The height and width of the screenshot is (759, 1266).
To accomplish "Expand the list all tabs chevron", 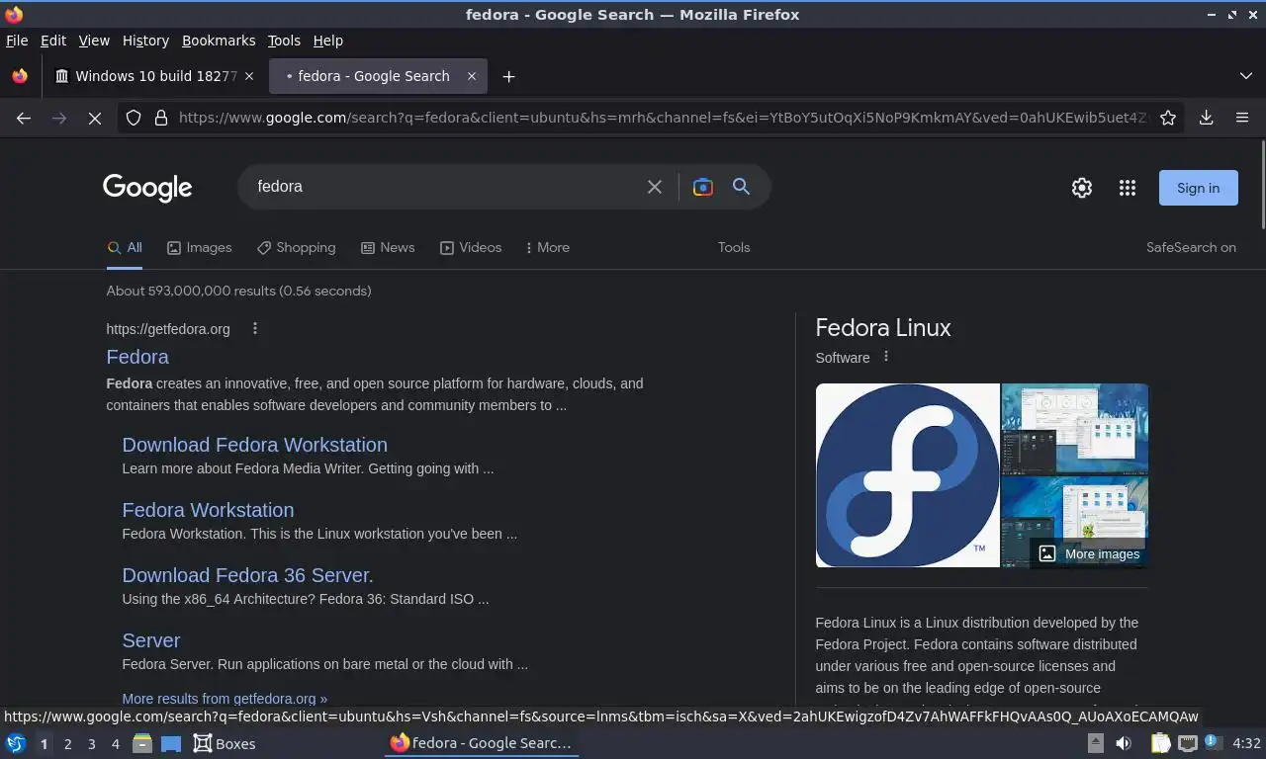I will pyautogui.click(x=1246, y=76).
